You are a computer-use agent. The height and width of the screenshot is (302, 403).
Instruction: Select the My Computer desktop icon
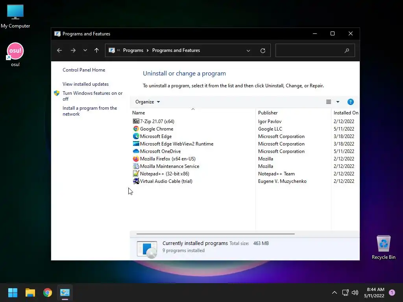point(15,16)
